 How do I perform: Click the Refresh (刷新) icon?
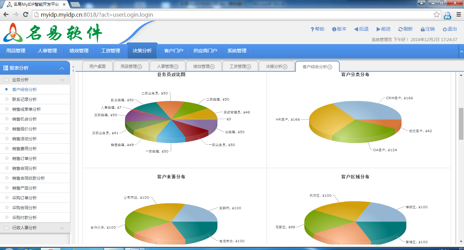(400, 29)
